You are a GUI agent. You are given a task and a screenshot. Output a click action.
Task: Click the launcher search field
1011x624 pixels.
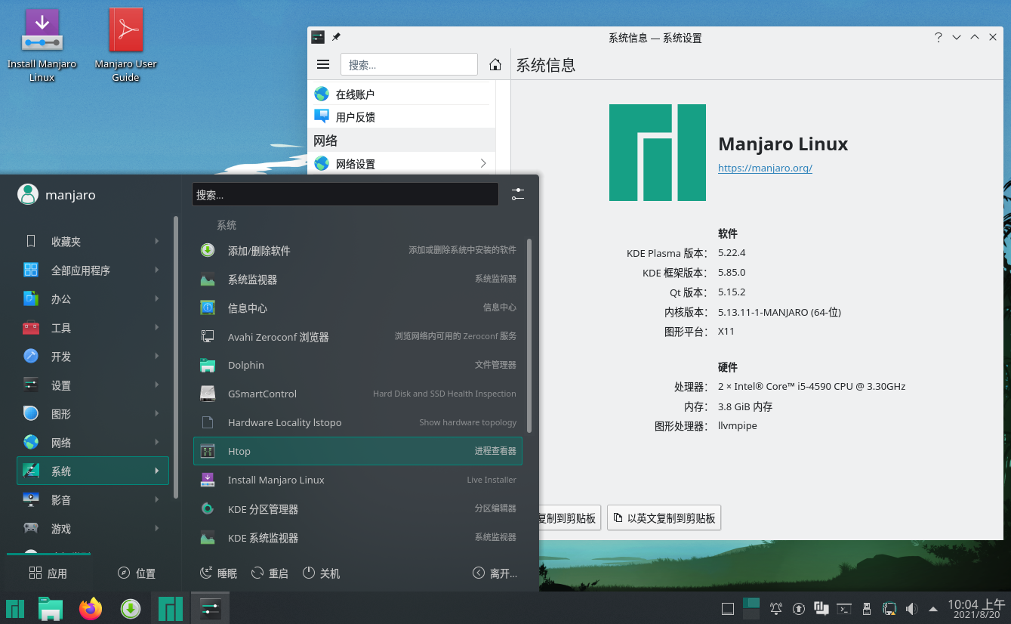tap(345, 194)
